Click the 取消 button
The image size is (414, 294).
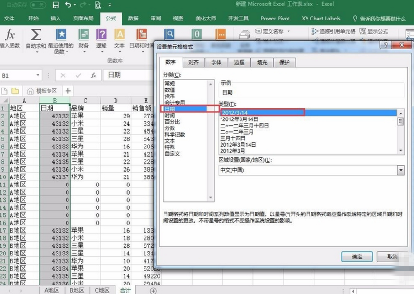[x=392, y=256]
